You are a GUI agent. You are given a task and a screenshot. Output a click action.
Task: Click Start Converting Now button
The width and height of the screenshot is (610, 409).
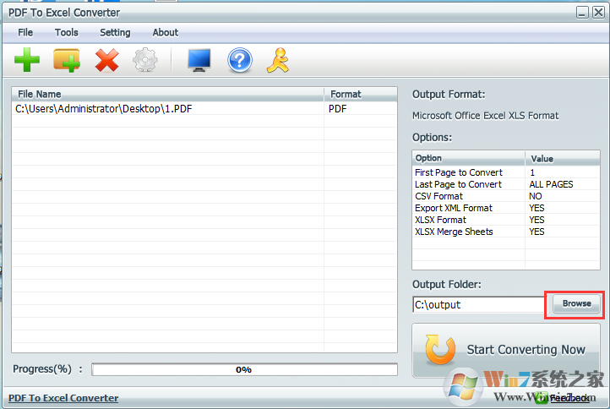(x=506, y=350)
